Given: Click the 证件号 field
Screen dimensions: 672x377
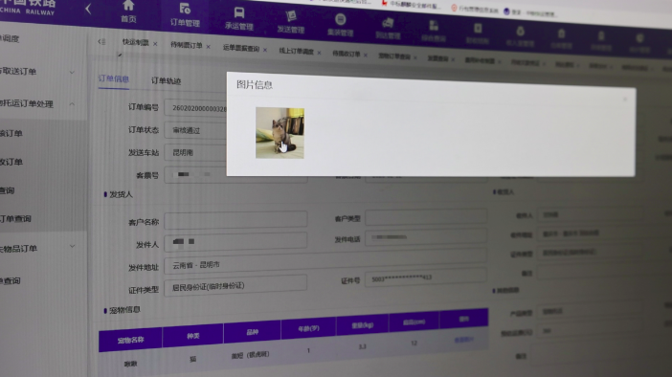Looking at the screenshot, I should click(x=426, y=277).
